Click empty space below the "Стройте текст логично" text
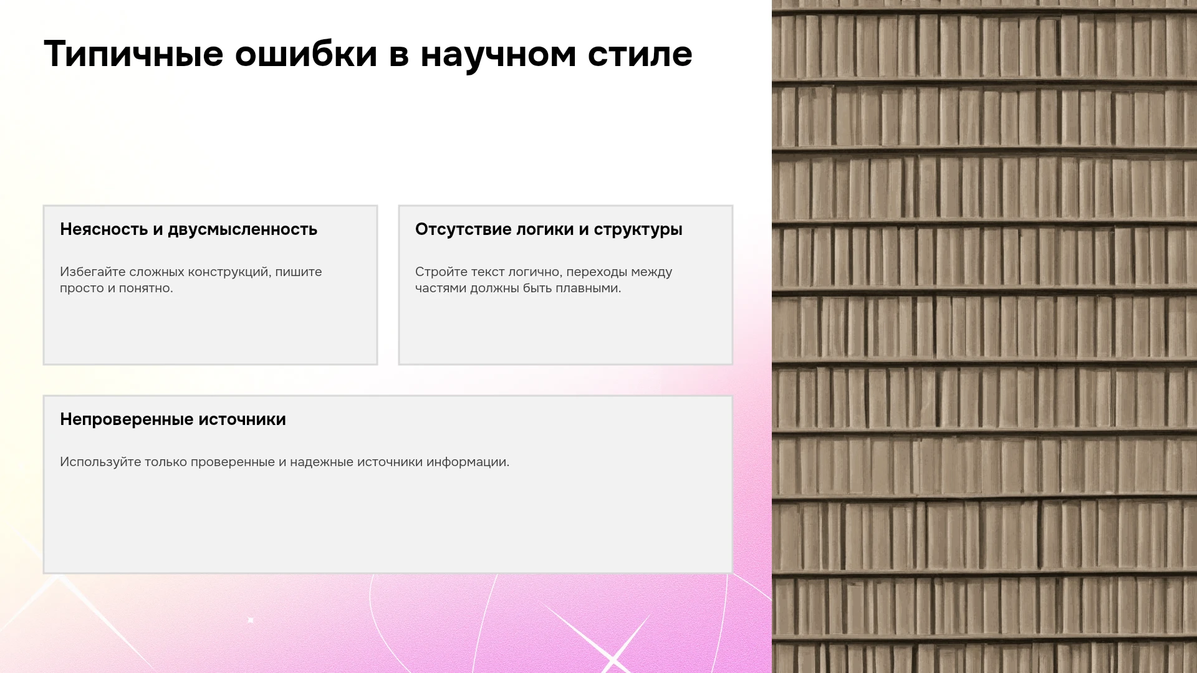The image size is (1197, 673). pos(565,330)
